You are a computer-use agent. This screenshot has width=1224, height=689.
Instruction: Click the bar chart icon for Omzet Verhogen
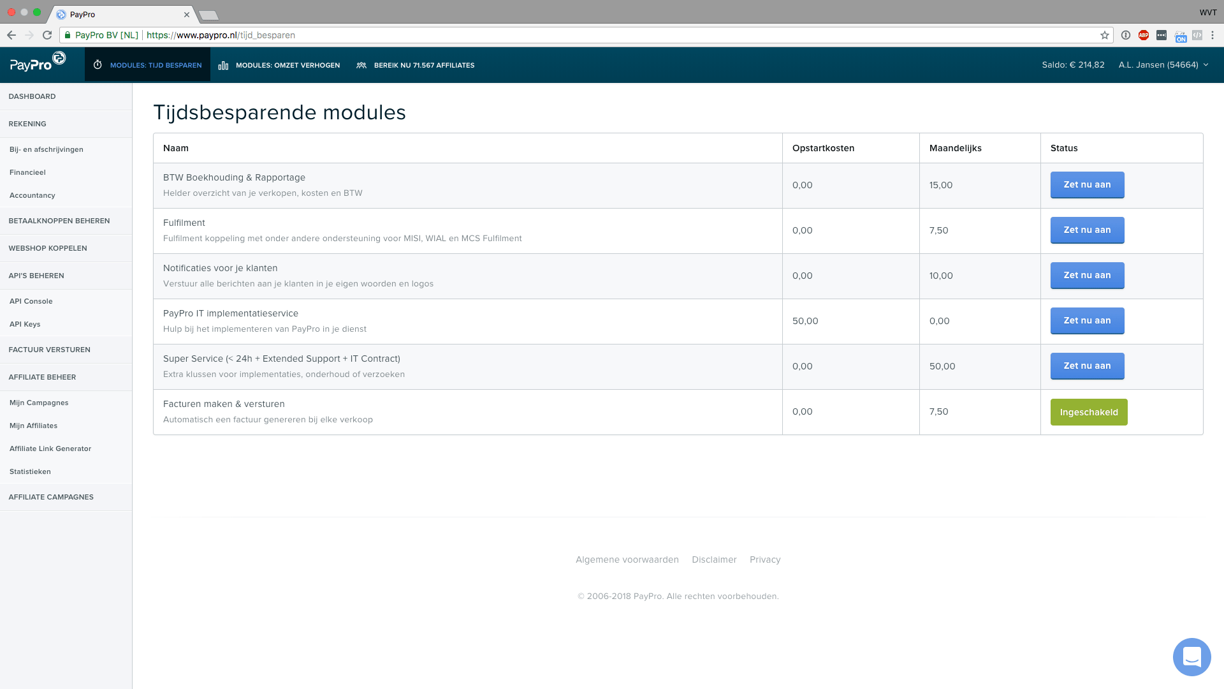coord(223,65)
